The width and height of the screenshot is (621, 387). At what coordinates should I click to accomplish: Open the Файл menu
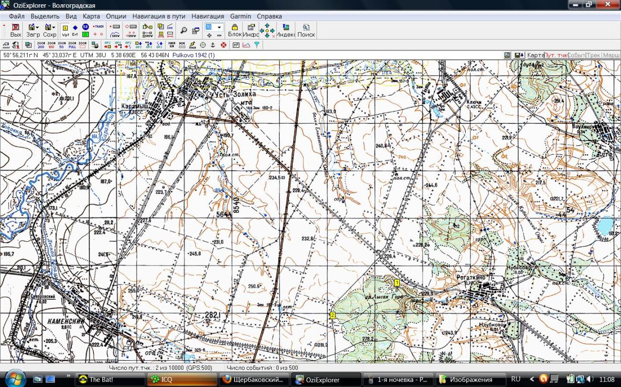point(17,16)
